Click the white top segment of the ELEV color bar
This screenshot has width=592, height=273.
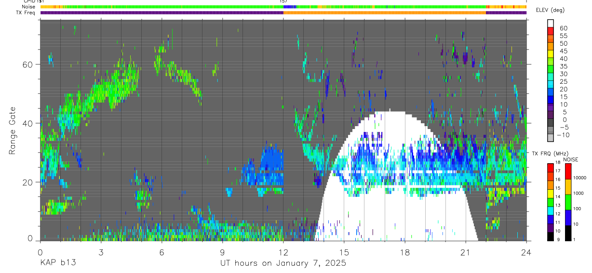point(551,23)
